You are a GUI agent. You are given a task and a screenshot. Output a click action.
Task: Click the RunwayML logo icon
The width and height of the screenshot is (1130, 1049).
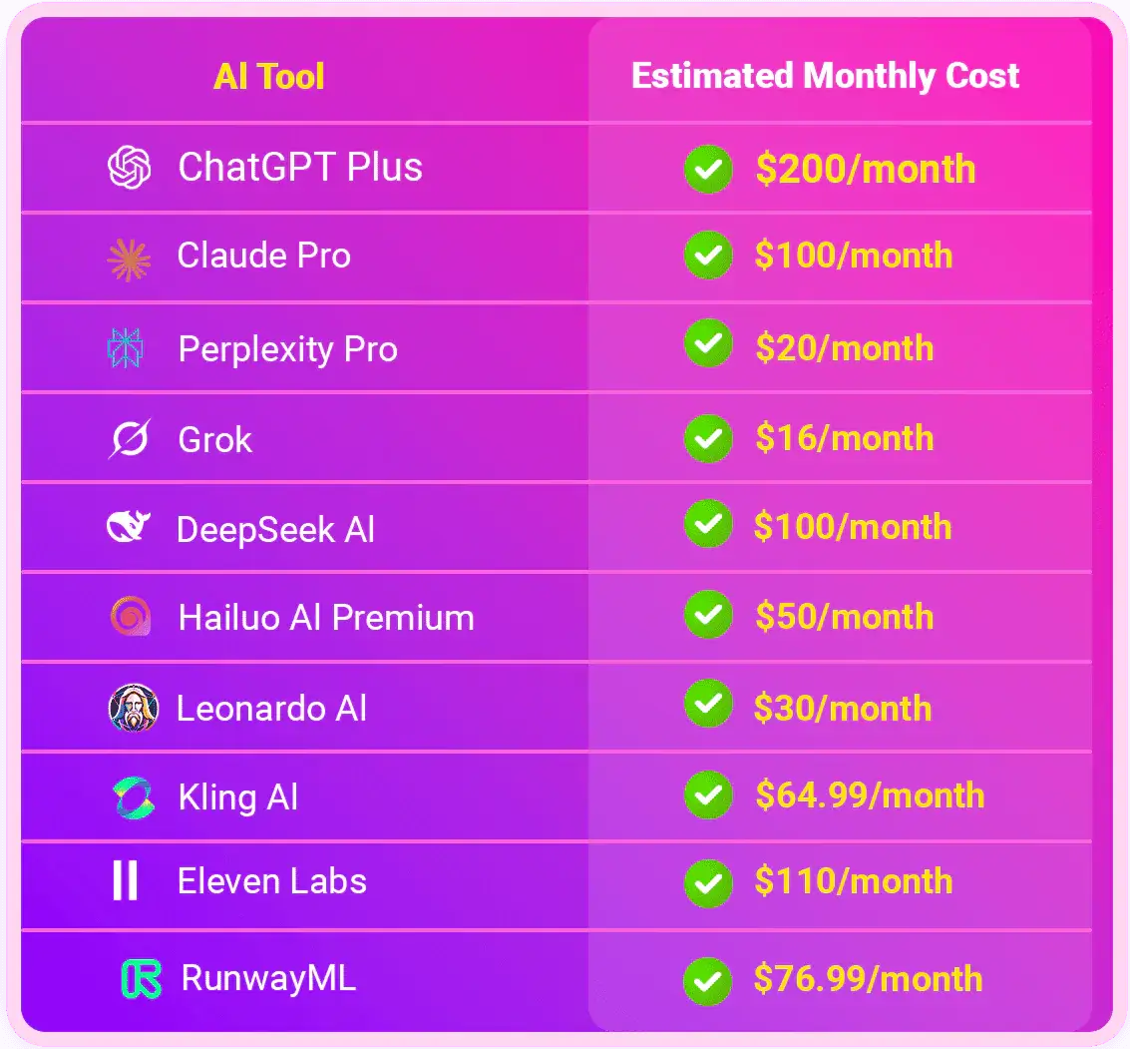tap(142, 979)
